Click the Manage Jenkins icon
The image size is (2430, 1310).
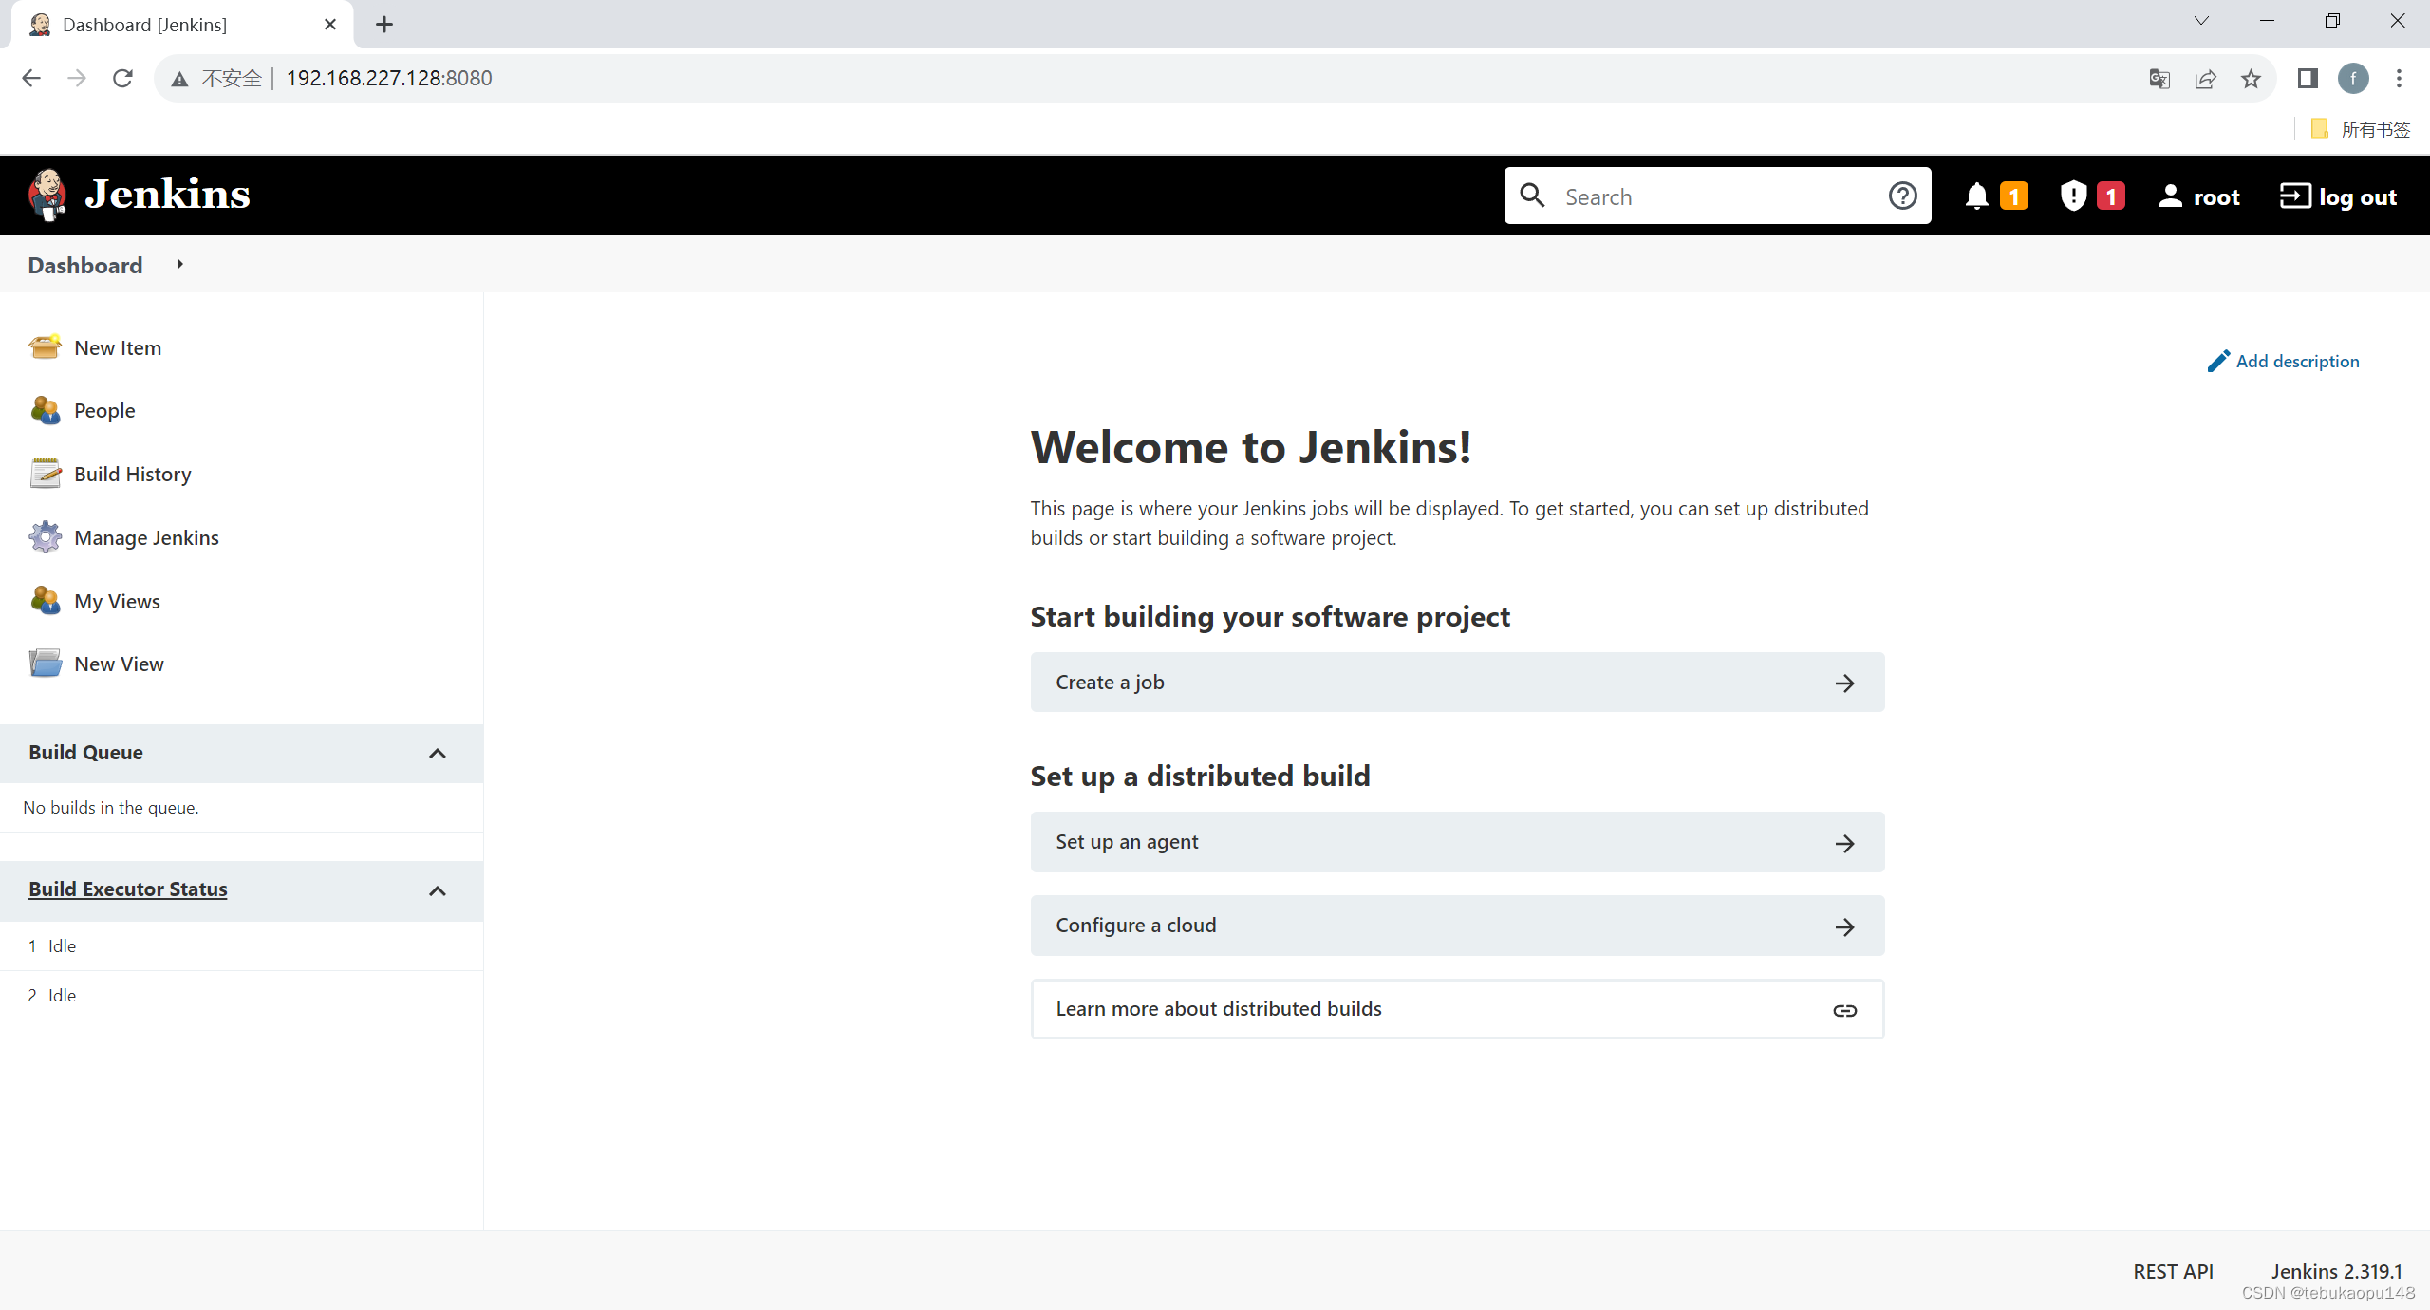[44, 537]
